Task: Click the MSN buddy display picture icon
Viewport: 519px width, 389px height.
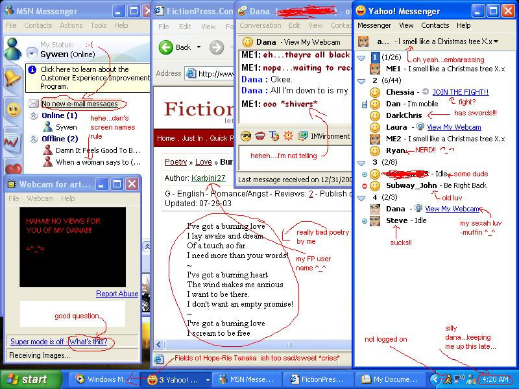Action: point(12,50)
